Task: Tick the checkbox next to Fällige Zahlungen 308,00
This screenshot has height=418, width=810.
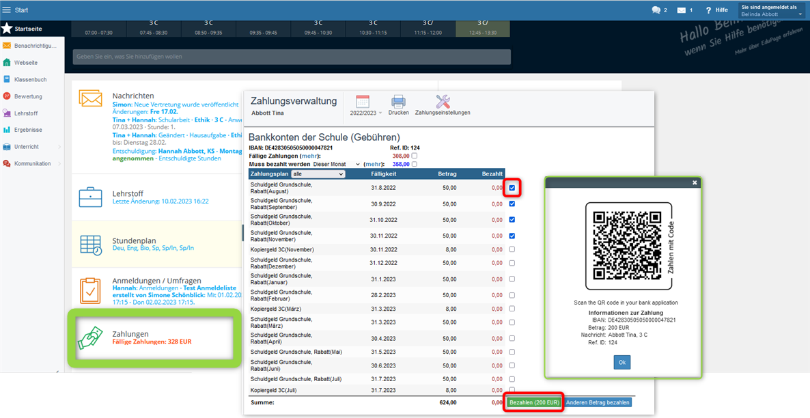Action: coord(415,156)
